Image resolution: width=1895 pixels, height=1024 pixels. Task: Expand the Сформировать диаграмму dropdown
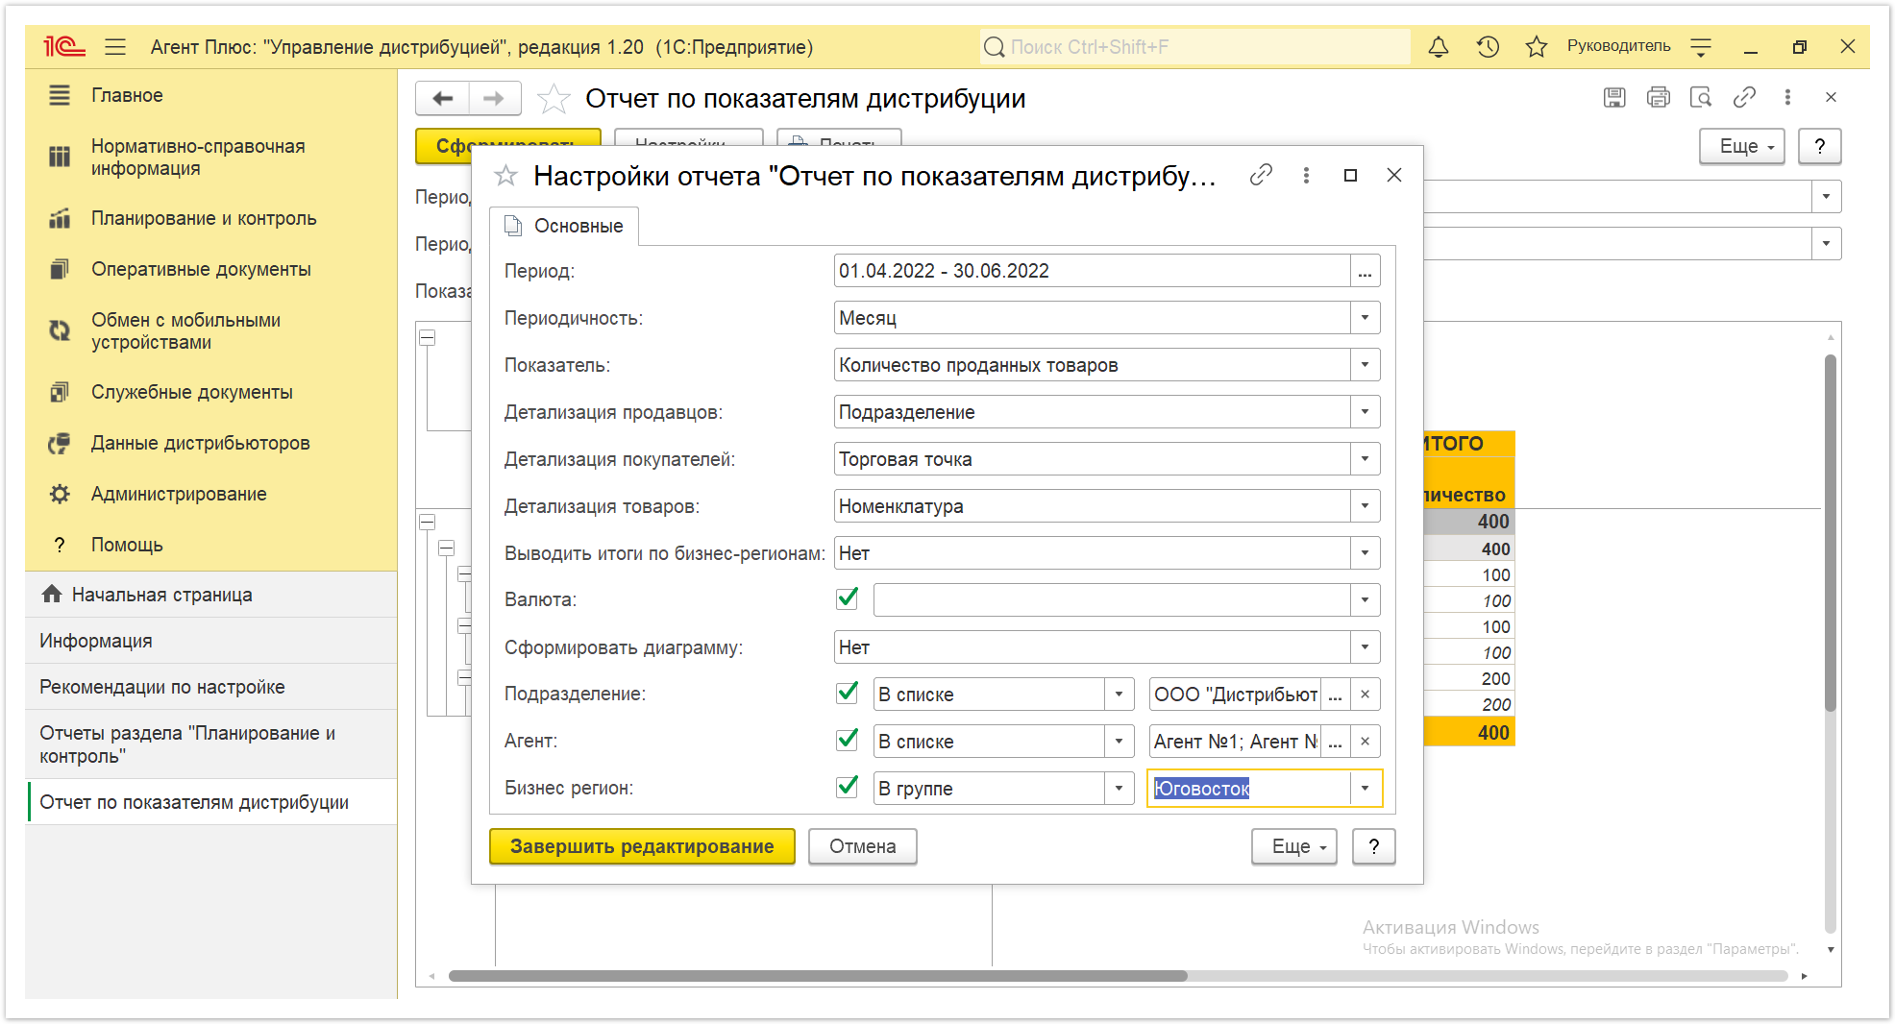point(1365,647)
